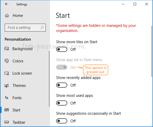This screenshot has width=153, height=127.
Task: Click the Taskbar icon in sidebar
Action: click(7, 122)
